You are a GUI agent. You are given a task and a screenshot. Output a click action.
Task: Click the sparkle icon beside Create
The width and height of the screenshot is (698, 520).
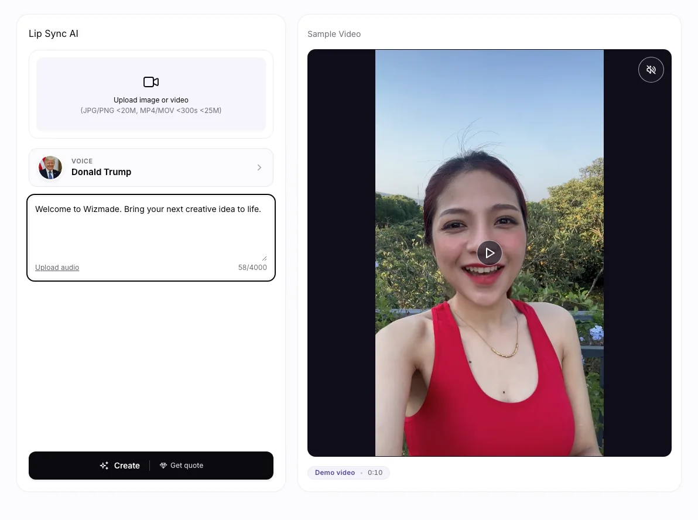pos(104,465)
